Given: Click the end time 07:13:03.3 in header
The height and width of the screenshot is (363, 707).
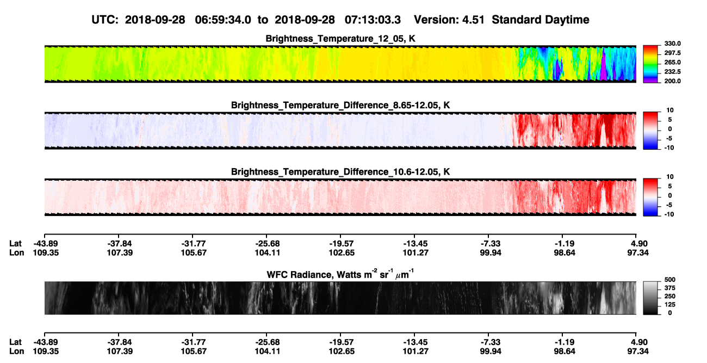Looking at the screenshot, I should (373, 20).
